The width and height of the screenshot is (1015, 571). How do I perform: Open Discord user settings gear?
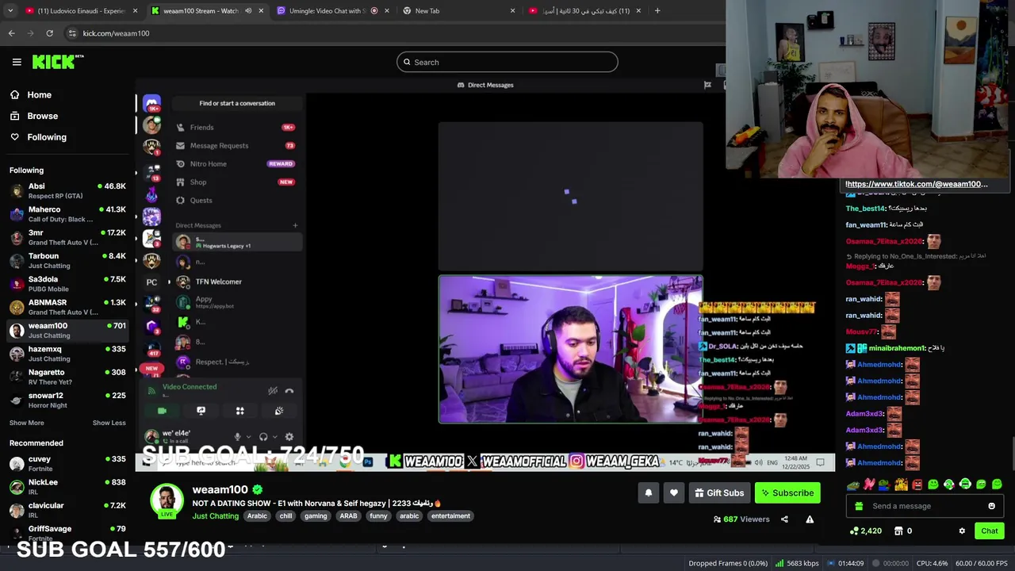(289, 436)
